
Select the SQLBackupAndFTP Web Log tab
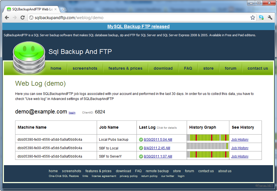pyautogui.click(x=32, y=9)
